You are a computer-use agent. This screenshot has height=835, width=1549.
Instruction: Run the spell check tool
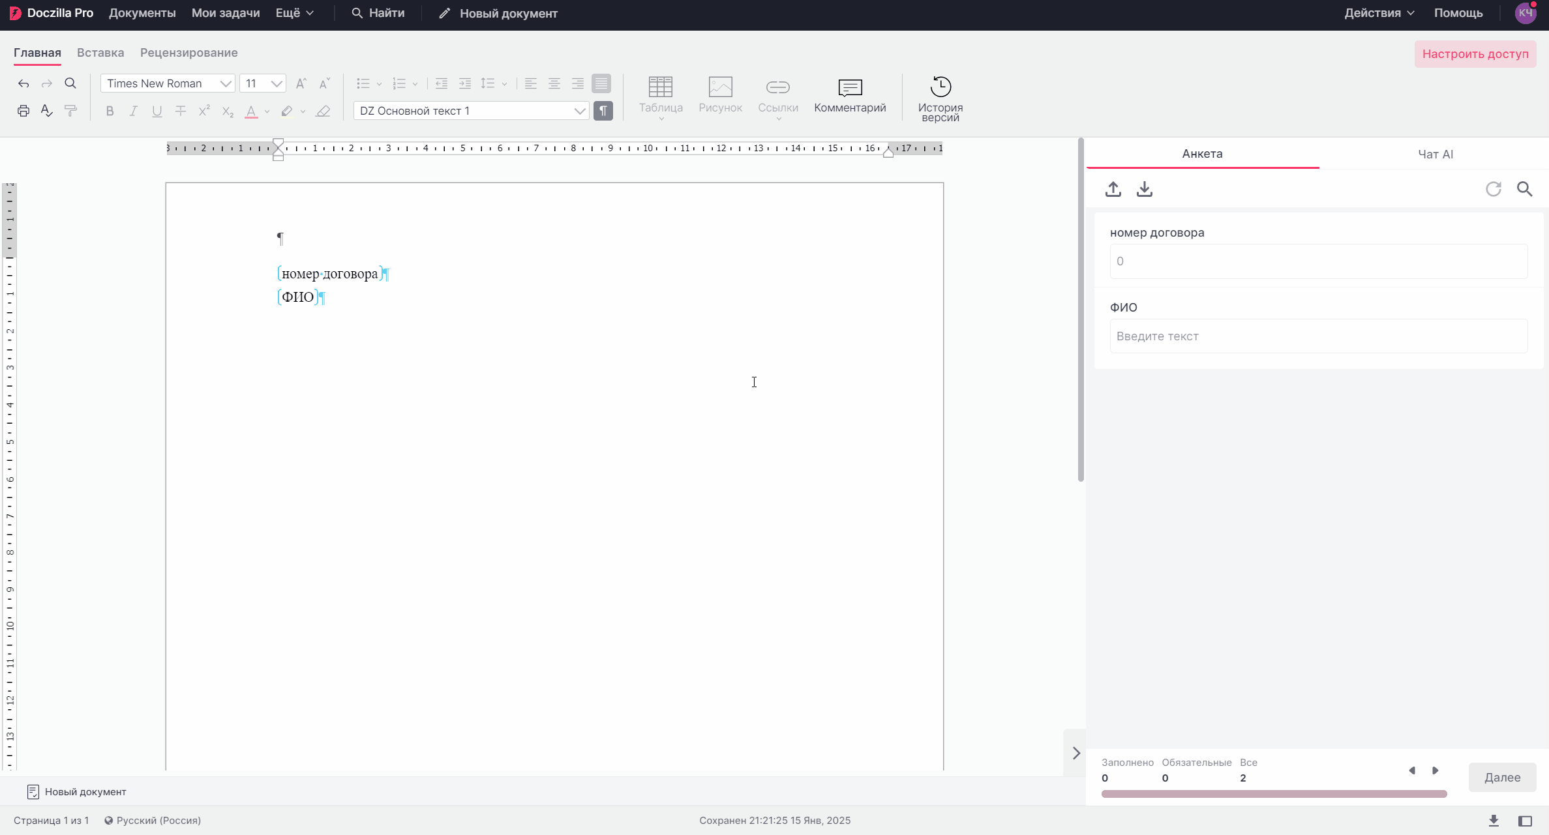[47, 111]
